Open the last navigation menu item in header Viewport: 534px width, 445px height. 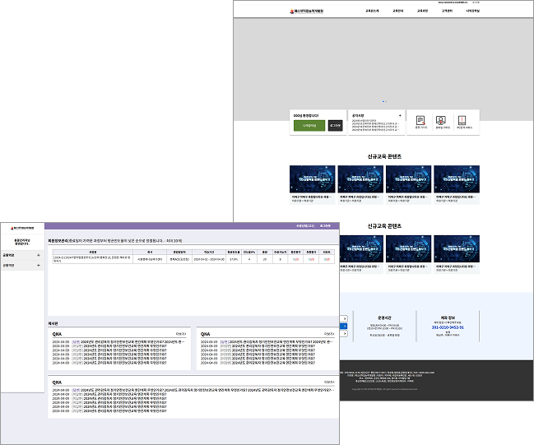click(x=472, y=11)
